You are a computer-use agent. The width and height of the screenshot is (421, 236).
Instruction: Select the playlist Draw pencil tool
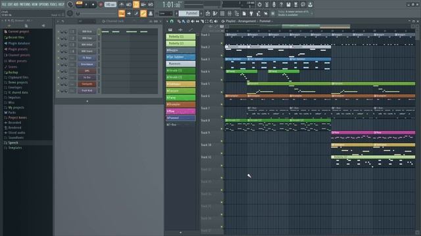tap(179, 21)
